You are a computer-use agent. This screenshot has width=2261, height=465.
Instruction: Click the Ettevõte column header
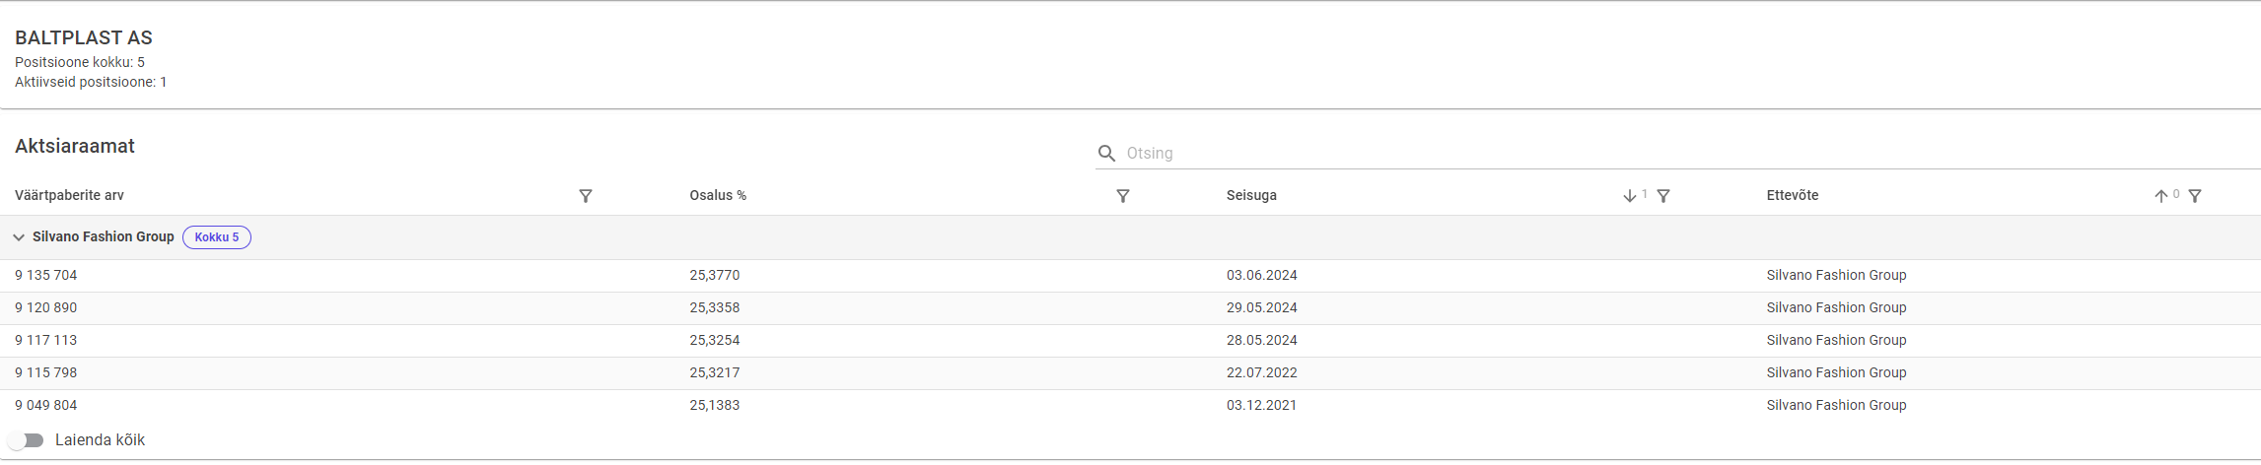(x=1792, y=196)
